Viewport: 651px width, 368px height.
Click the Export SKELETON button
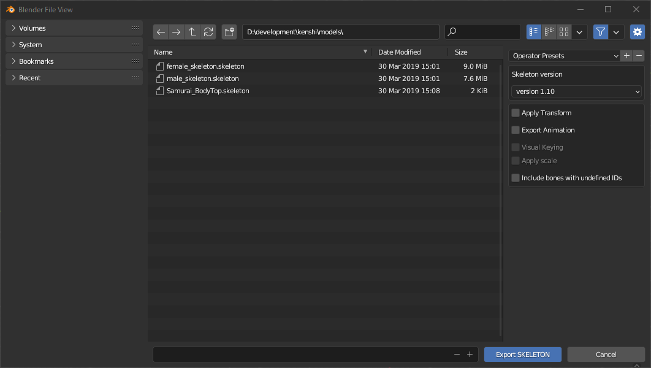523,355
